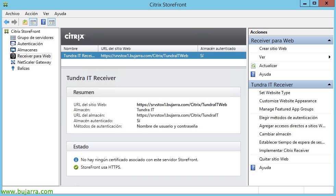Click Agregar accesos directos a sitios W... action
The width and height of the screenshot is (336, 196).
click(292, 126)
